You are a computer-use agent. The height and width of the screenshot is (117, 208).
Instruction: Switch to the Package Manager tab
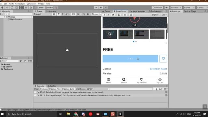137,11
